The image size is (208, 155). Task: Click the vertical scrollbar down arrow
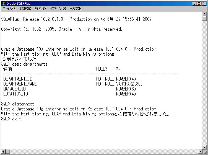[x=205, y=147]
